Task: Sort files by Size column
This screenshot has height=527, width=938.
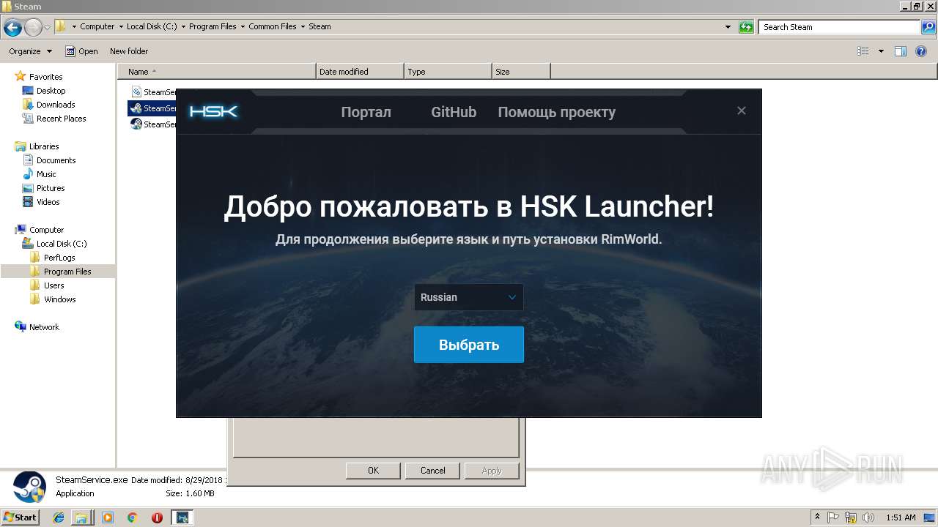Action: click(x=521, y=72)
